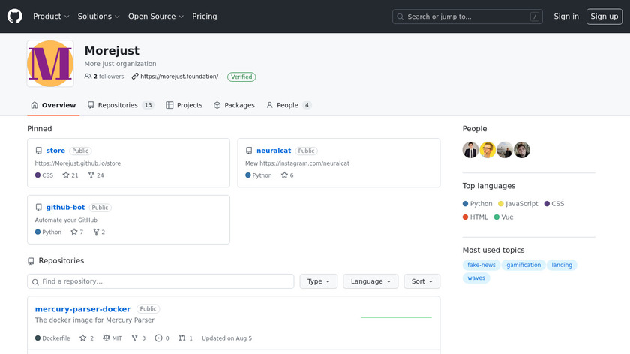Open the second member avatar in People
This screenshot has height=354, width=630.
pos(487,150)
